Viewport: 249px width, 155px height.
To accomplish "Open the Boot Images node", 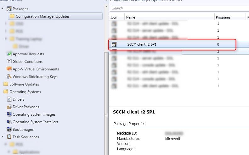I will tap(23, 130).
